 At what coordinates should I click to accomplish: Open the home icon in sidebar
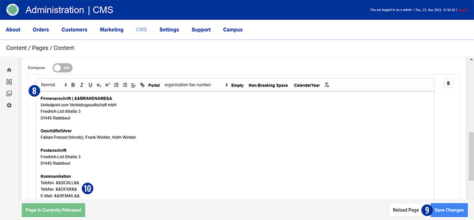(x=9, y=70)
